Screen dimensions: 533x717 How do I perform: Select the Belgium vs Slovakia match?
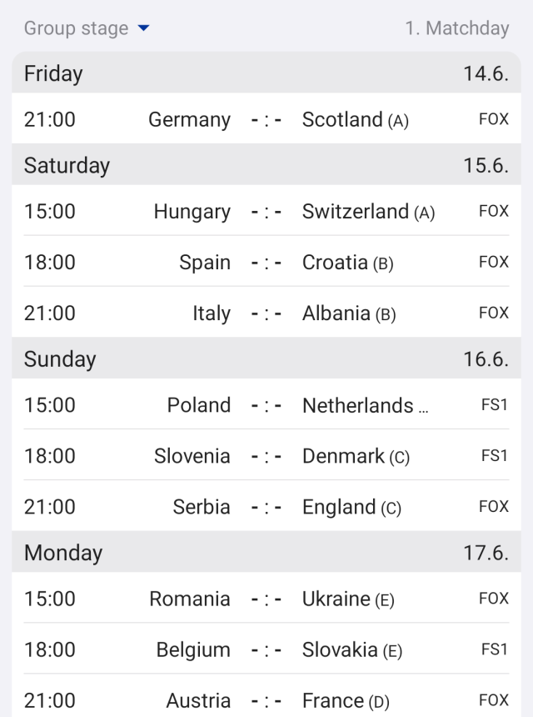pyautogui.click(x=266, y=649)
